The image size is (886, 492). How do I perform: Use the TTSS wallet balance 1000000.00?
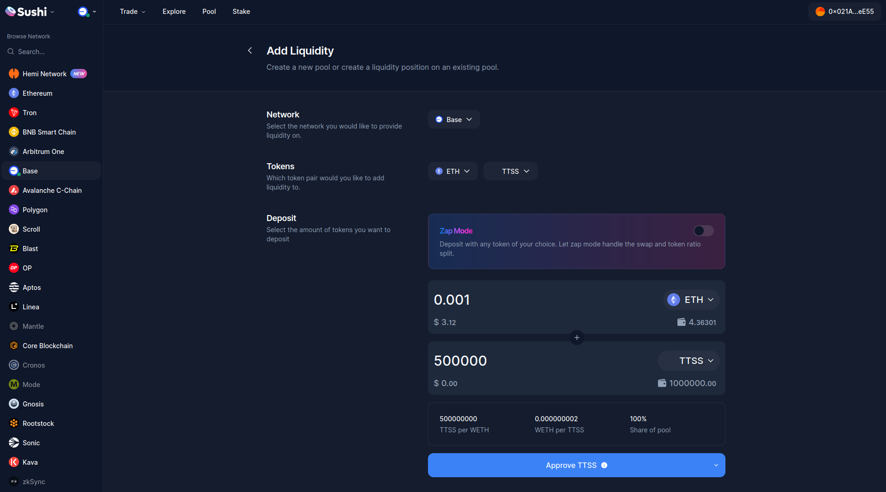coord(687,383)
